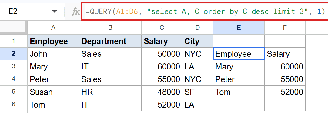Viewport: 328px width, 113px height.
Task: Select the Employee result cell in column E
Action: (239, 54)
